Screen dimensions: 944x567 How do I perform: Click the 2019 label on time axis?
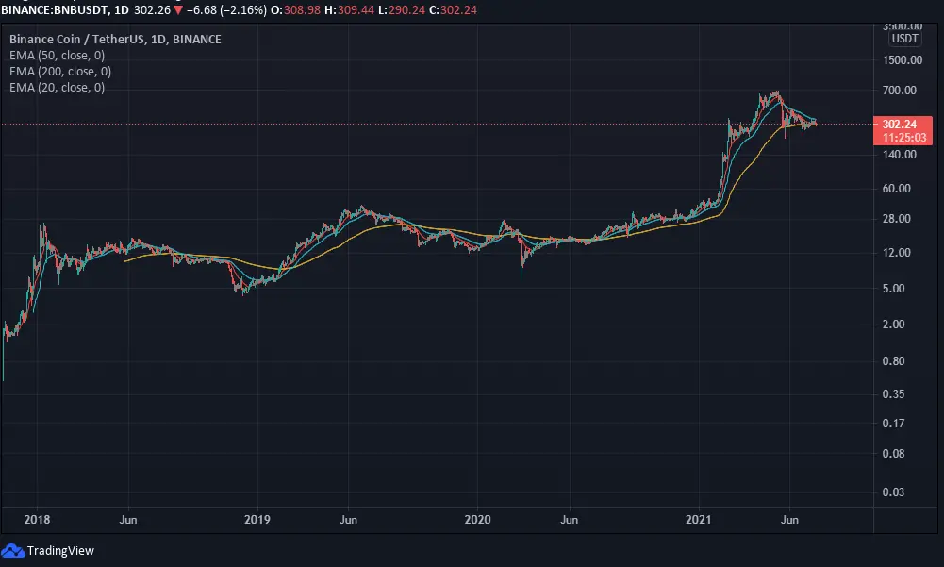257,520
